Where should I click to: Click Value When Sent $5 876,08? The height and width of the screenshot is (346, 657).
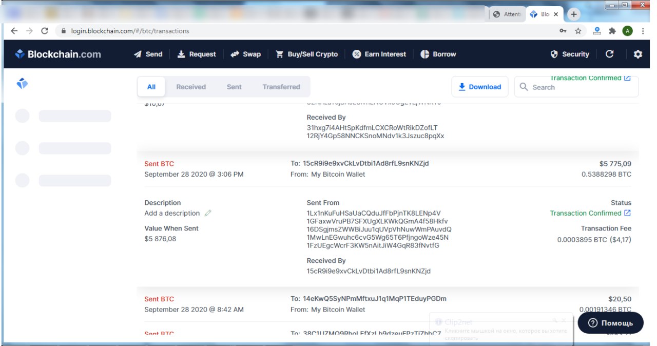point(160,239)
